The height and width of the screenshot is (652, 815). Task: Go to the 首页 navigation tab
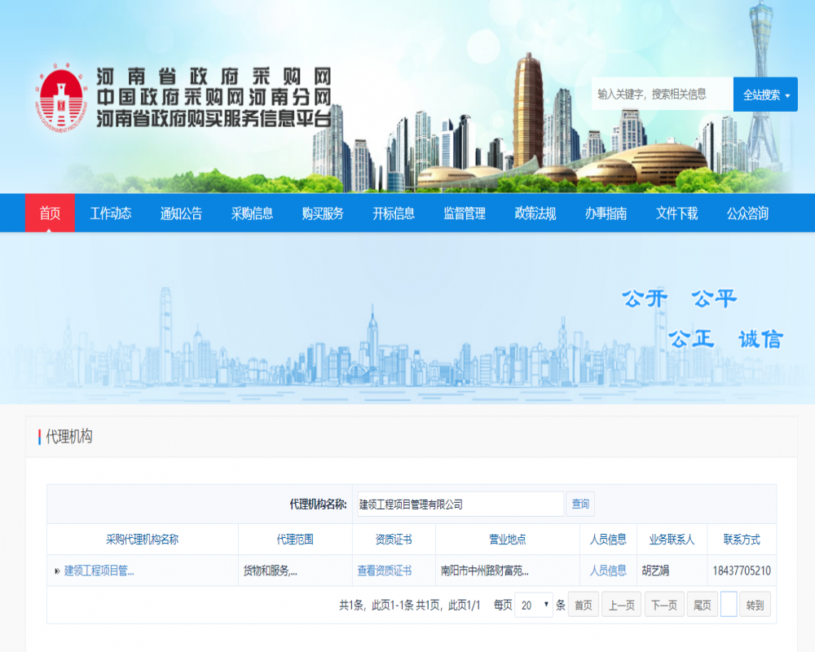[x=50, y=214]
